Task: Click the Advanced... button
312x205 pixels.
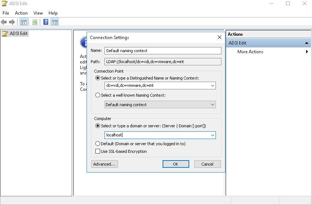Action: pos(104,164)
